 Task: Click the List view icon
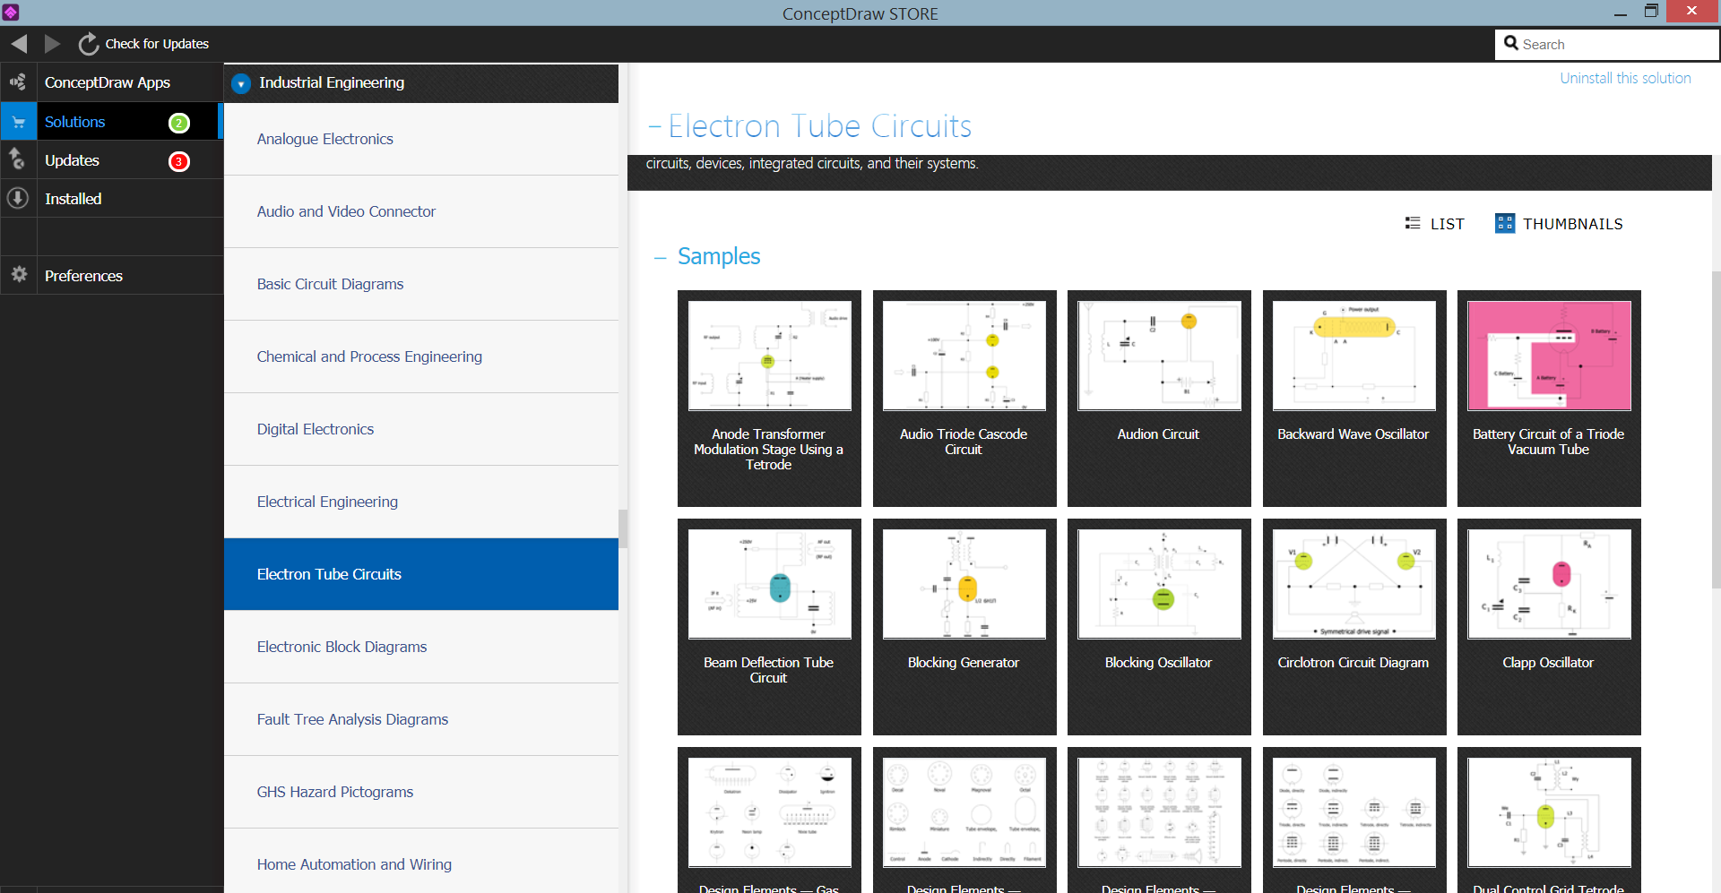[1413, 223]
